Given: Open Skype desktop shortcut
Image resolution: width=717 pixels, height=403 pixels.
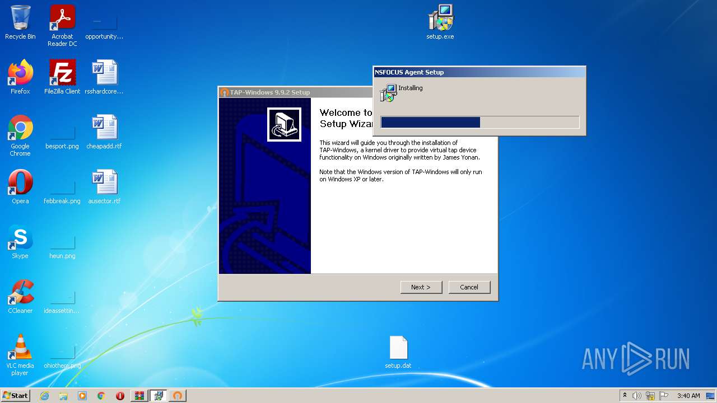Looking at the screenshot, I should pyautogui.click(x=20, y=242).
